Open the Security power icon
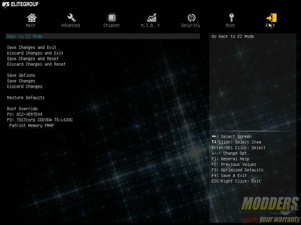The height and width of the screenshot is (225, 301). (192, 18)
